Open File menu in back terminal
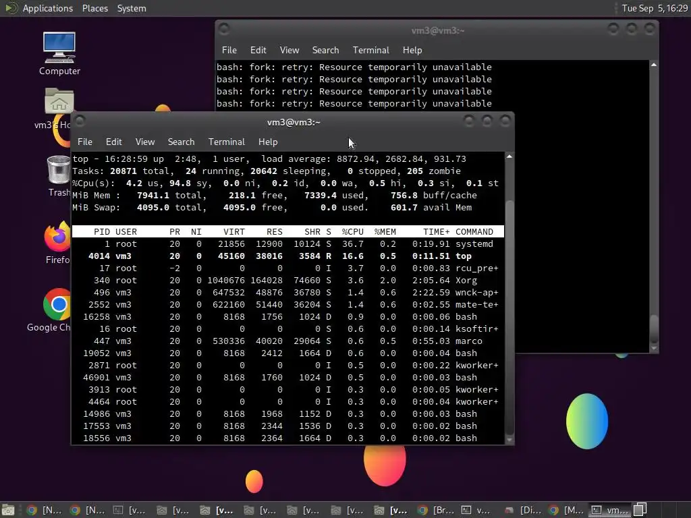The width and height of the screenshot is (691, 518). tap(229, 50)
